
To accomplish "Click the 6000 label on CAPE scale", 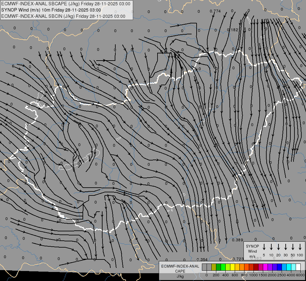I will 300,275.
